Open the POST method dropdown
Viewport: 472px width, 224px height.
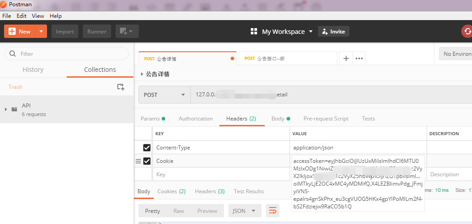(164, 95)
